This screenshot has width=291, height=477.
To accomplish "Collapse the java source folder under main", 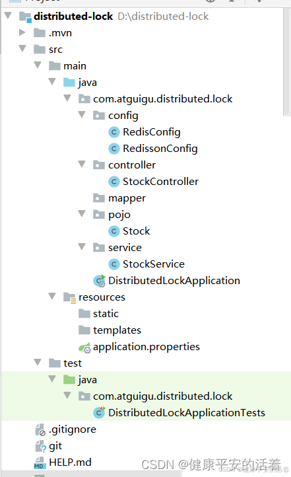I will pyautogui.click(x=52, y=81).
